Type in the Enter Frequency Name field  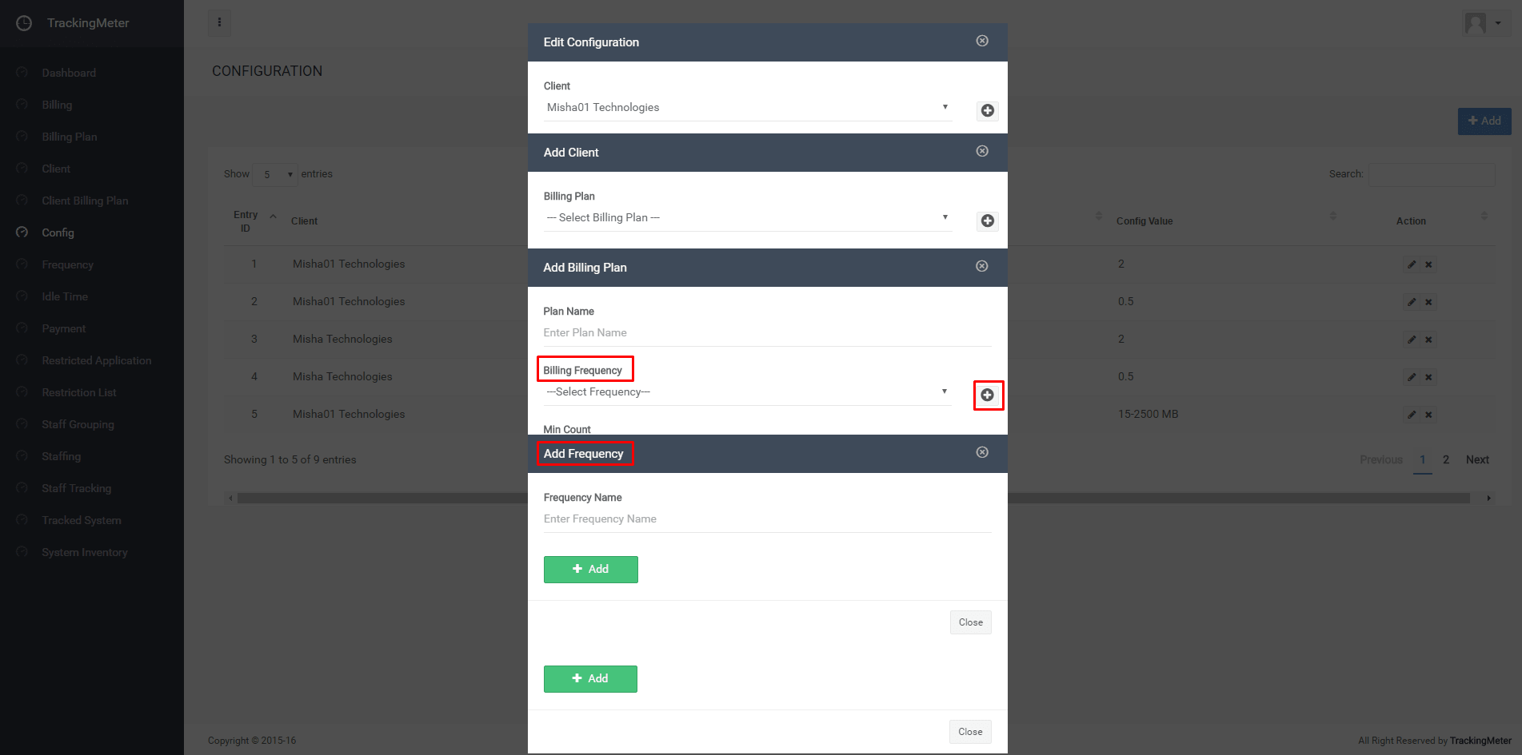[766, 519]
